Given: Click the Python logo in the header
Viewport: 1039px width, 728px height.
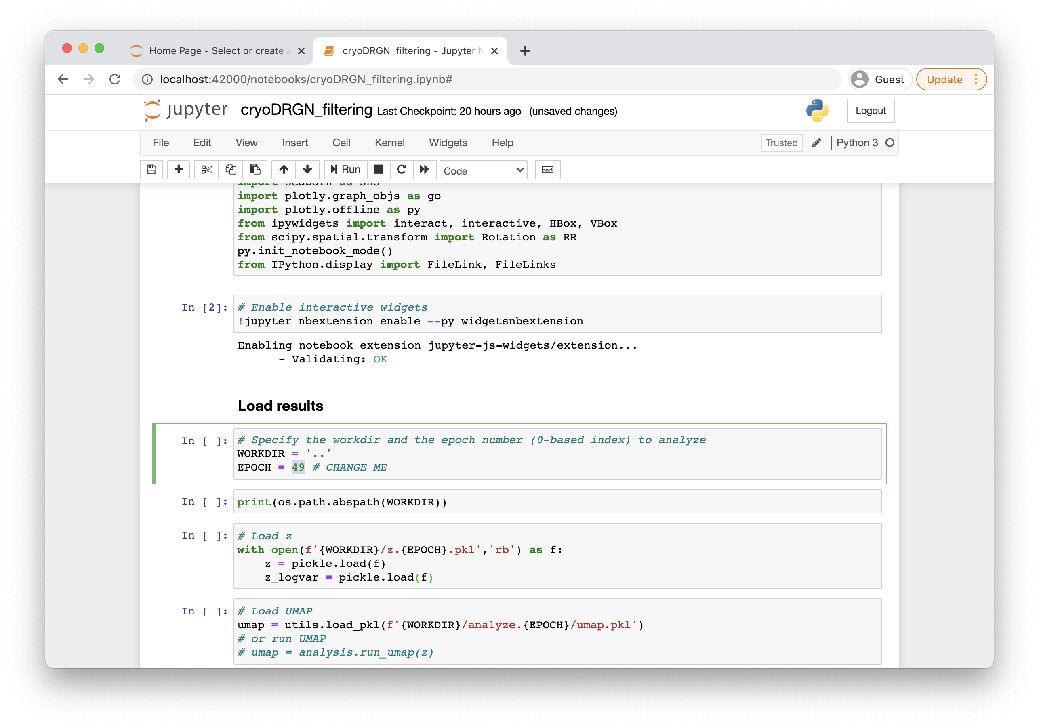Looking at the screenshot, I should coord(817,111).
